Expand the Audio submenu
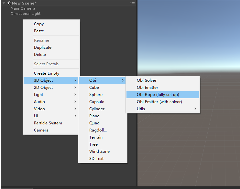Image resolution: width=240 pixels, height=189 pixels. (51, 102)
